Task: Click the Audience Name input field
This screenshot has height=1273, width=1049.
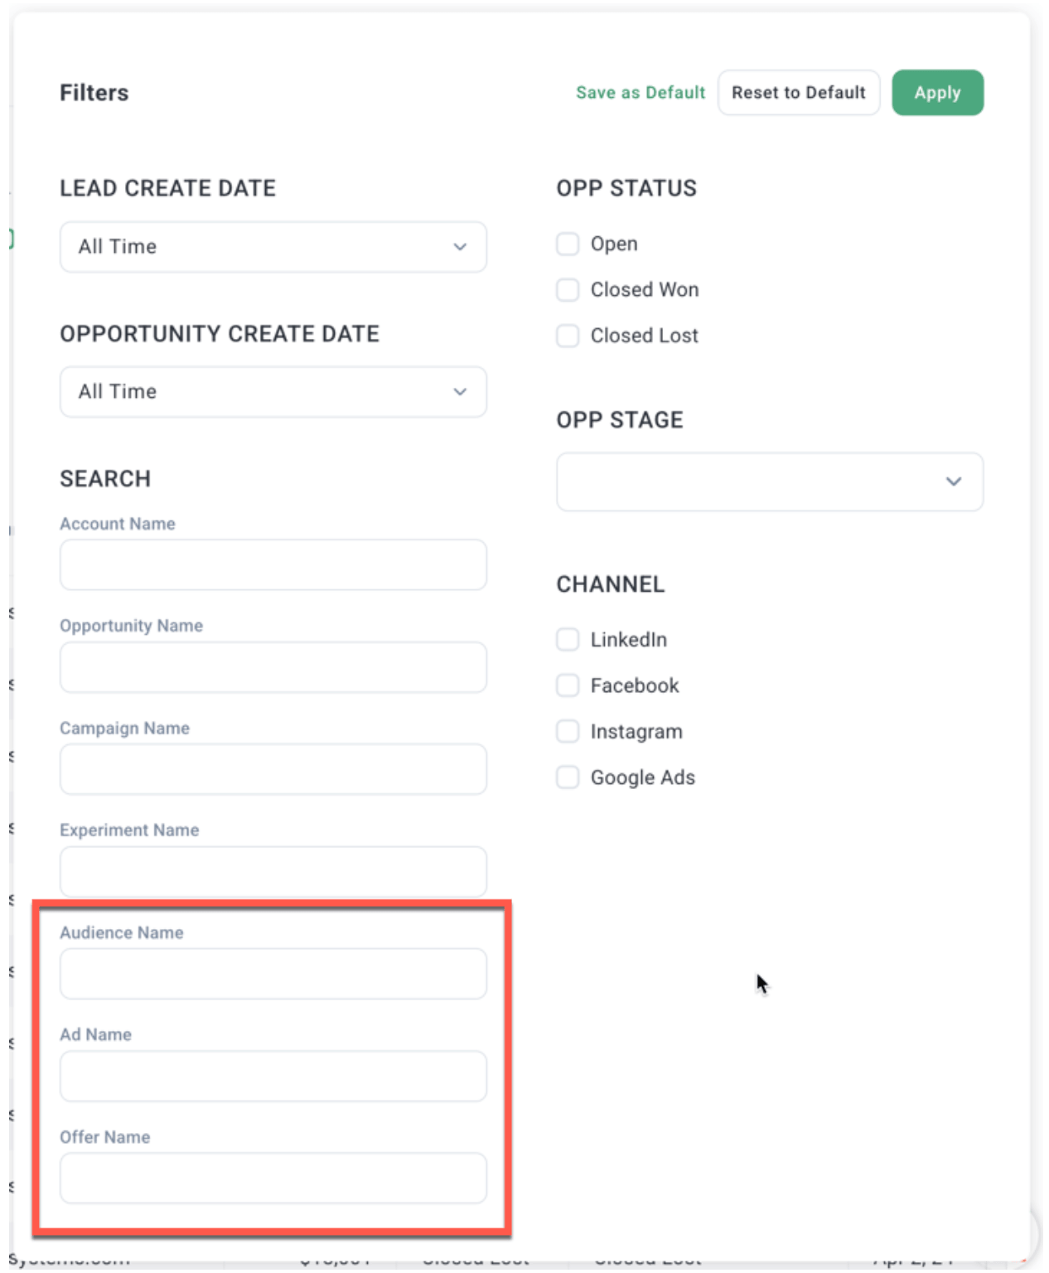Action: 273,973
